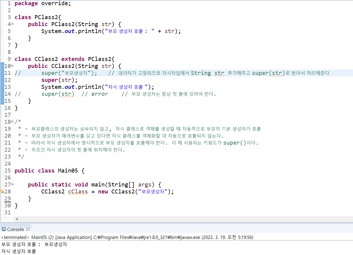
Task: Click the 'public static void main' line
Action: pyautogui.click(x=95, y=185)
